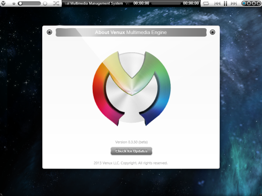
Task: Click the About Venux Multimedia Engine title bar
Action: [131, 33]
